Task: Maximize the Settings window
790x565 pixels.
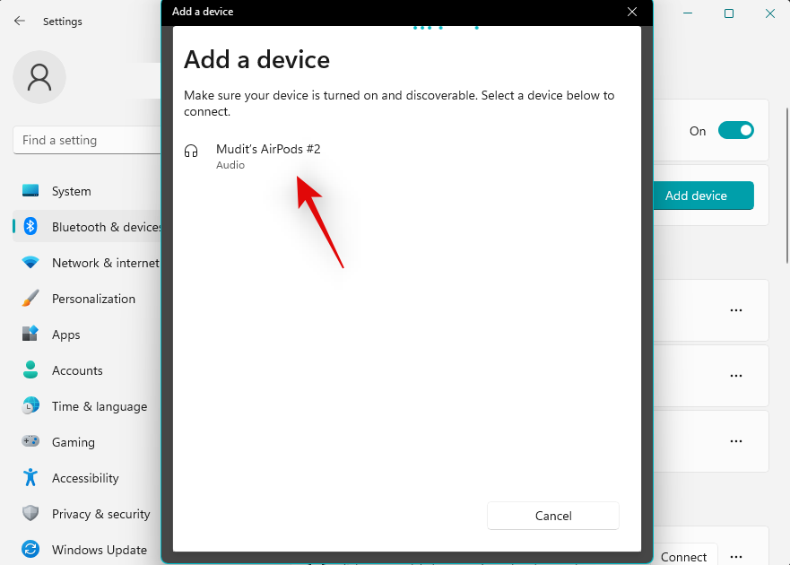Action: click(728, 13)
